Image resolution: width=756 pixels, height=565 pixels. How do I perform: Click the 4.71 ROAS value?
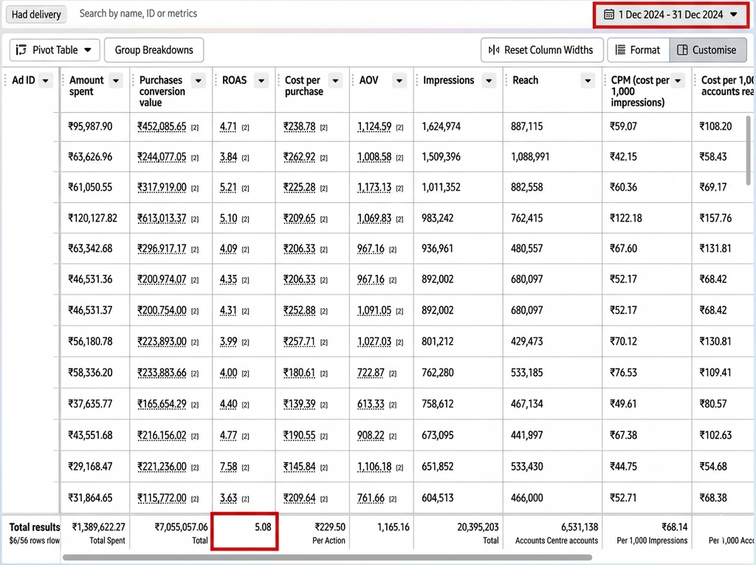point(228,126)
